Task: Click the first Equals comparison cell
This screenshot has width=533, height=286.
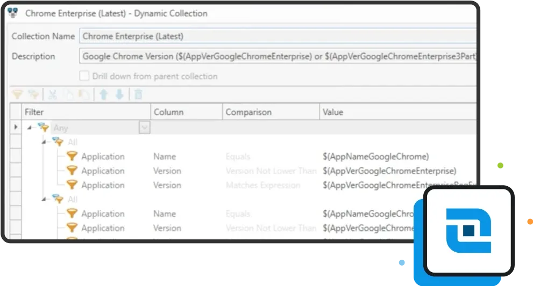Action: click(x=238, y=156)
